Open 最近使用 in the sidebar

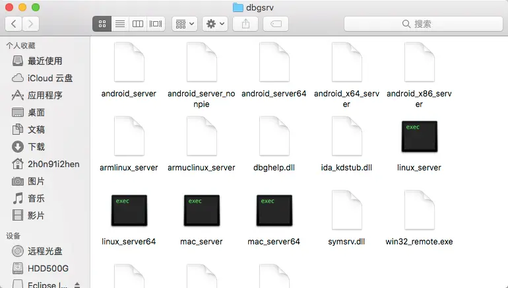tap(45, 61)
